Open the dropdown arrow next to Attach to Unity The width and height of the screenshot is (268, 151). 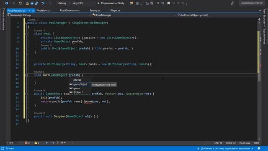126,3
